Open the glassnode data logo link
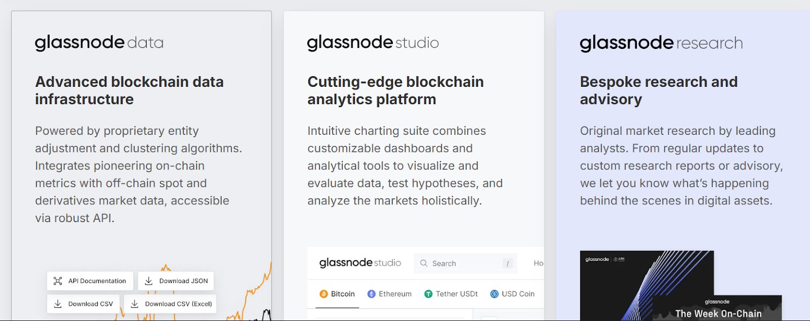This screenshot has width=810, height=321. (x=99, y=43)
